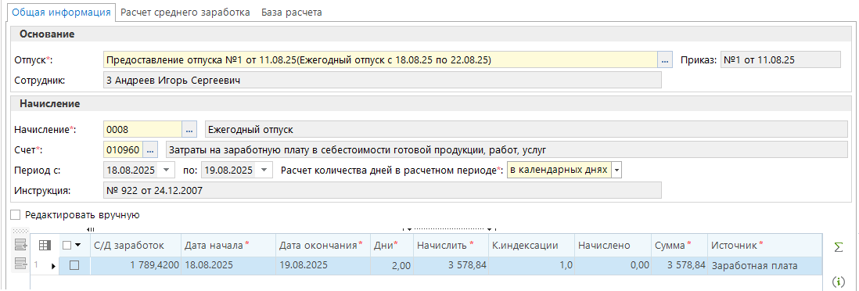Click the delete row icon beside the table
This screenshot has height=291, width=859.
click(x=20, y=264)
